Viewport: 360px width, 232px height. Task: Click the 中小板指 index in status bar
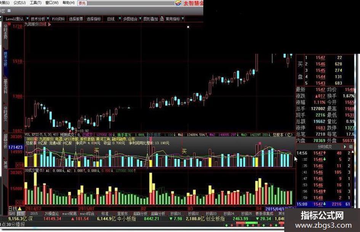pos(126,219)
